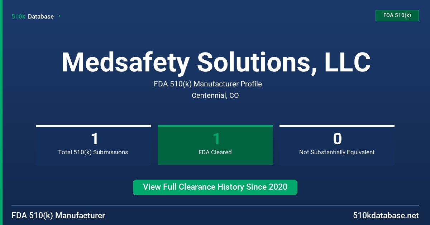Image resolution: width=430 pixels, height=225 pixels.
Task: Select the Not Substantially Equivalent card
Action: [337, 145]
